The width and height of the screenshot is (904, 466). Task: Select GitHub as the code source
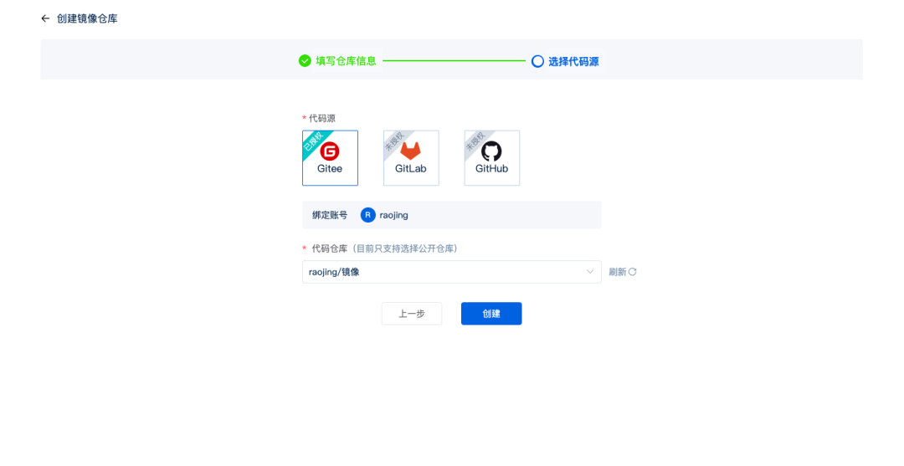click(492, 158)
